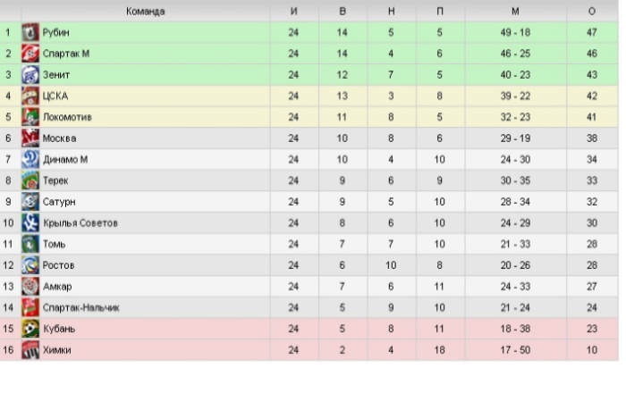Click the Спартак М club crest
The width and height of the screenshot is (626, 402).
click(x=30, y=54)
